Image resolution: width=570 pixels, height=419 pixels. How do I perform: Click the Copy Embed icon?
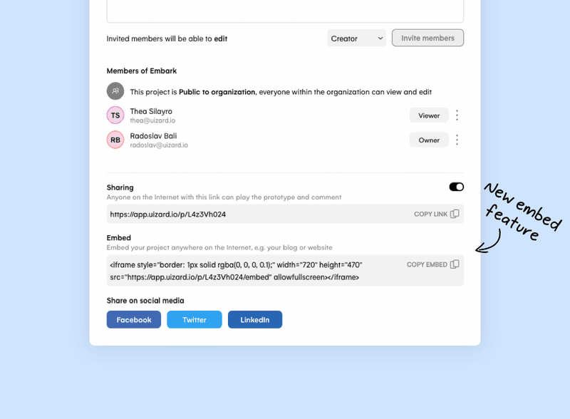[454, 264]
